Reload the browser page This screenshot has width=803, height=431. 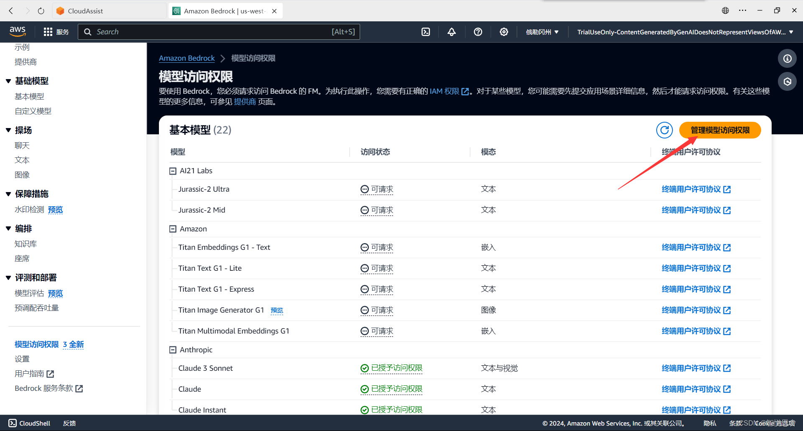pos(41,11)
